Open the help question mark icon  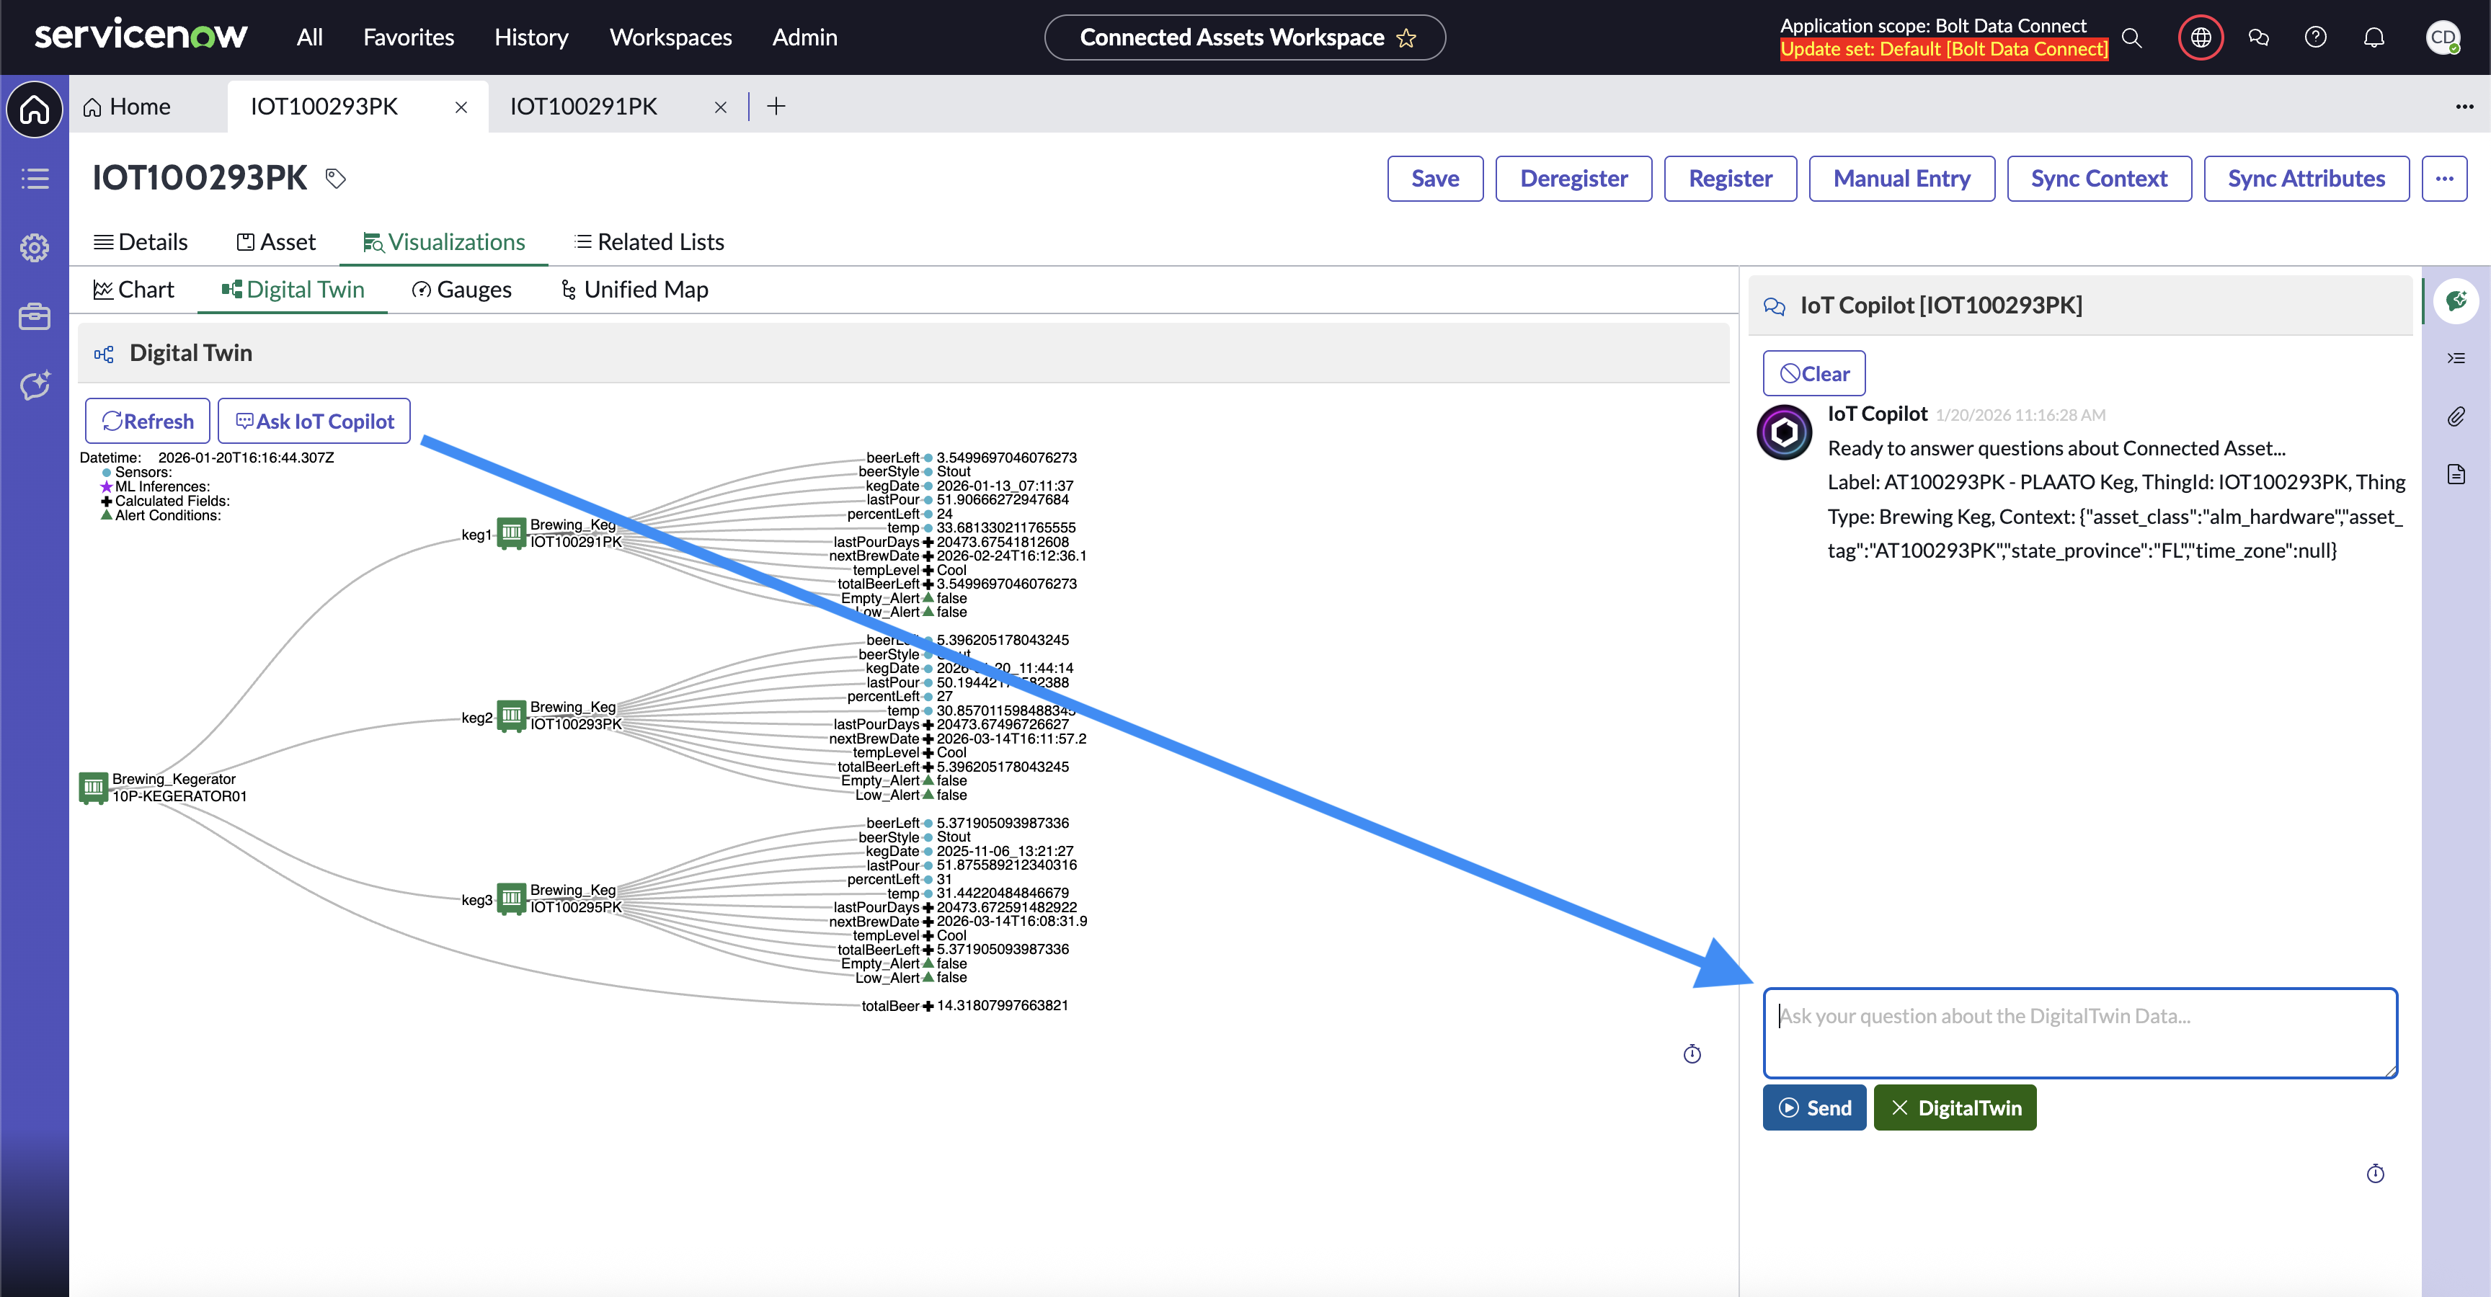point(2315,37)
